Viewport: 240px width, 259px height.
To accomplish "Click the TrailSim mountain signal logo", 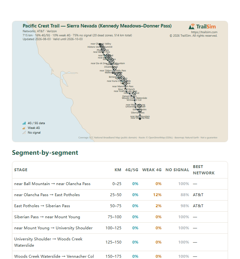I will pyautogui.click(x=192, y=27).
